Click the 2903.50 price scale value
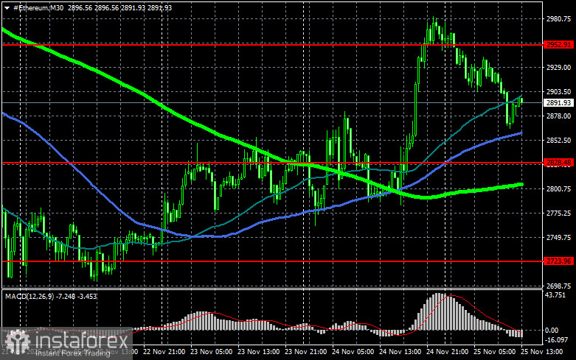This screenshot has width=576, height=360. tap(559, 91)
